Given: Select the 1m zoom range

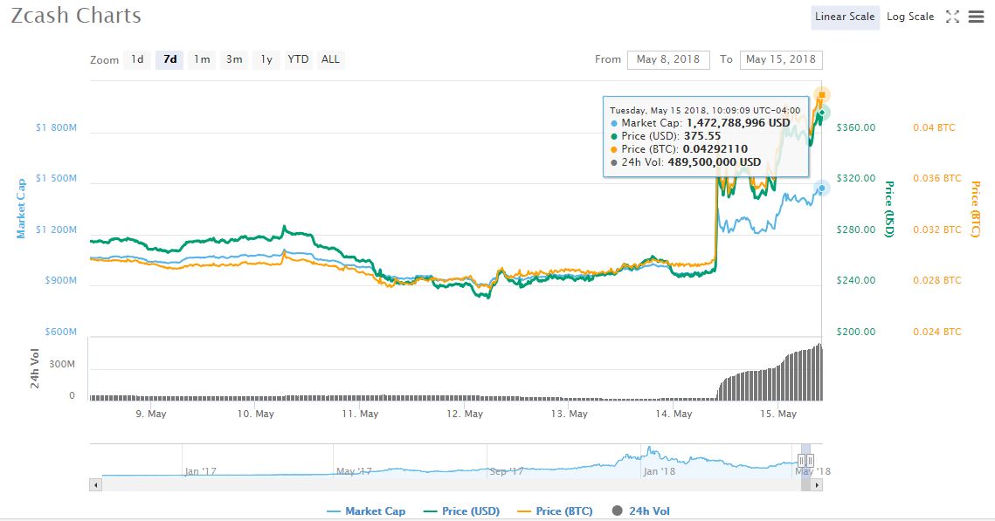Looking at the screenshot, I should click(202, 59).
